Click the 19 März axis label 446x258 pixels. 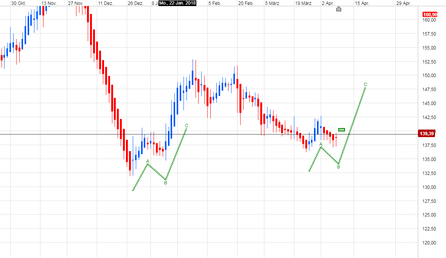(x=303, y=3)
